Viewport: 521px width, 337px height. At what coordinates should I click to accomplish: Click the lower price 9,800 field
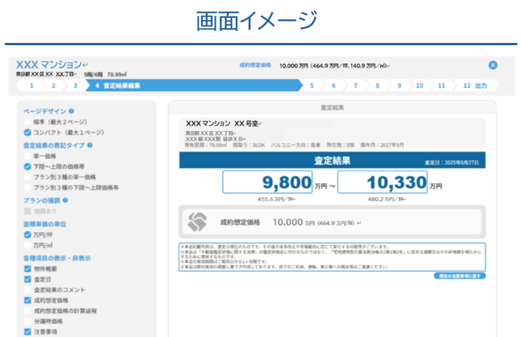click(x=265, y=182)
